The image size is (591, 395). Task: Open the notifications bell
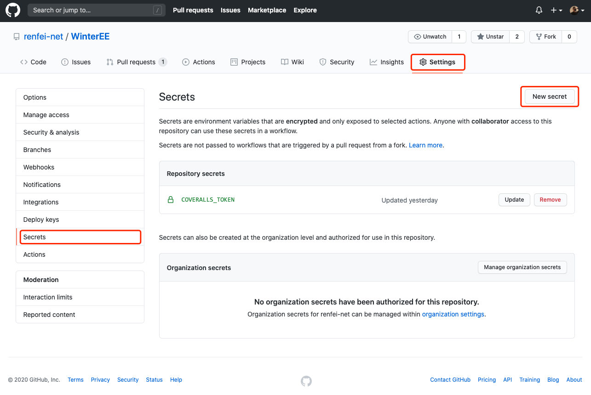[539, 10]
